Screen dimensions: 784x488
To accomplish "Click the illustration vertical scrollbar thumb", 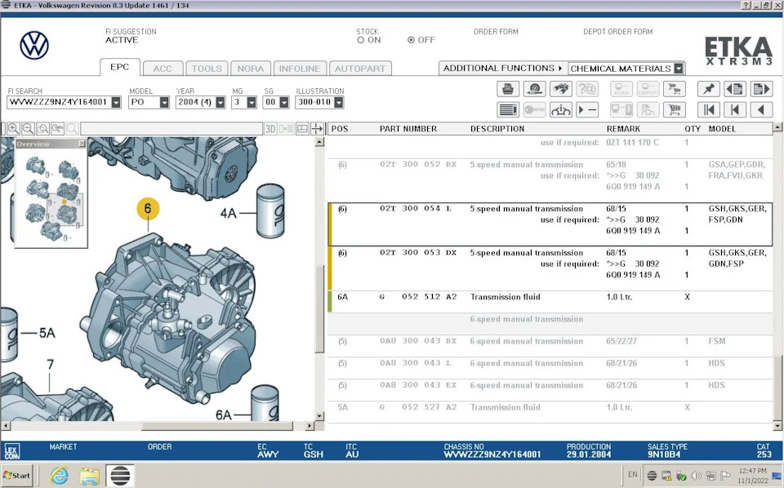I will tap(320, 308).
